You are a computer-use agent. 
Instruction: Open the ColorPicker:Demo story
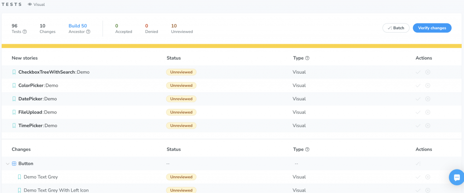point(38,85)
